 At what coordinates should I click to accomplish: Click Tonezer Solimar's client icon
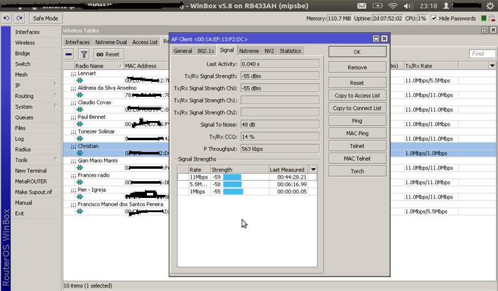click(x=80, y=139)
